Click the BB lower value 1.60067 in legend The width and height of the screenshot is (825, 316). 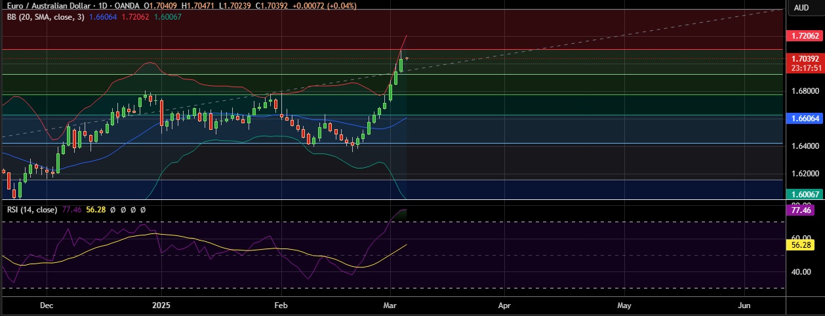point(167,17)
